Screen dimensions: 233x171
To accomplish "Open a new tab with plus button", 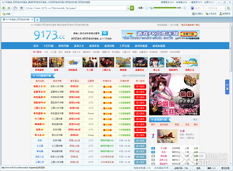I will [x=37, y=20].
